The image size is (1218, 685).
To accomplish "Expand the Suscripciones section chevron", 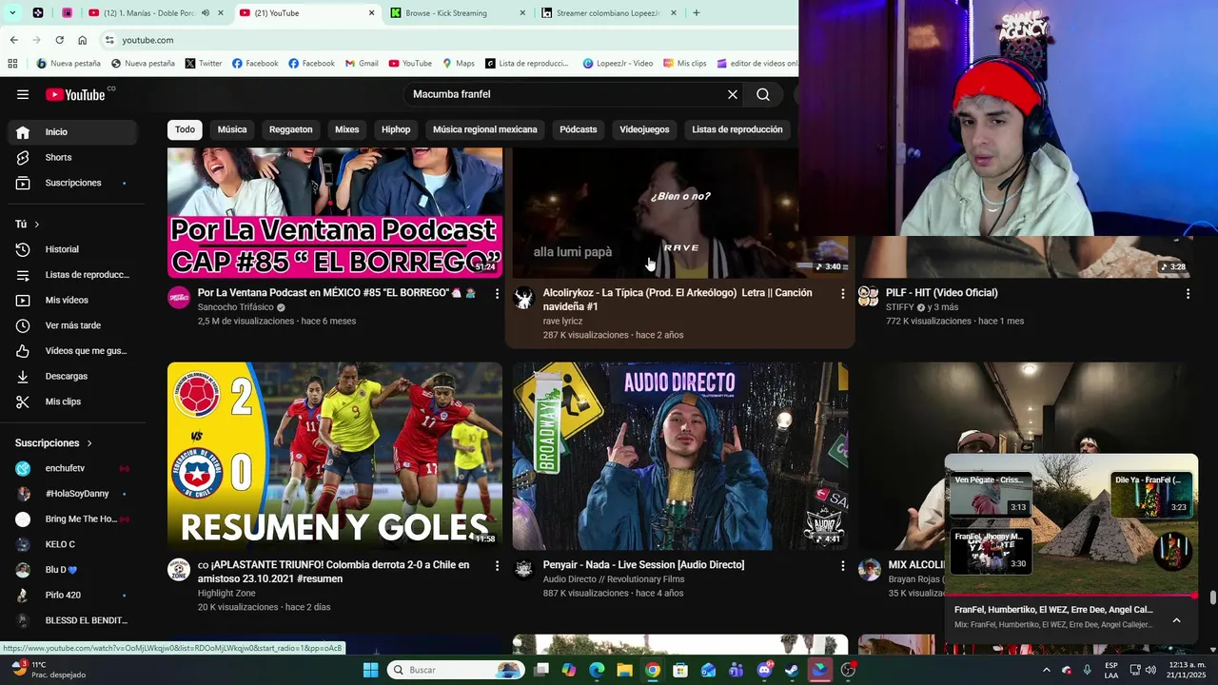I will pyautogui.click(x=90, y=443).
